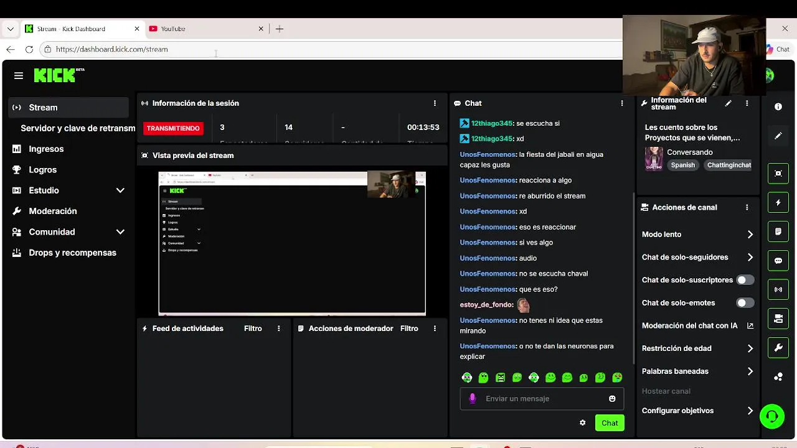Screen dimensions: 797x448
Task: View site information icon in address bar
Action: pos(47,49)
